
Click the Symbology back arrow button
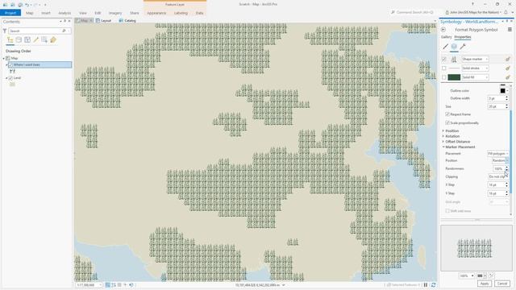pyautogui.click(x=443, y=30)
